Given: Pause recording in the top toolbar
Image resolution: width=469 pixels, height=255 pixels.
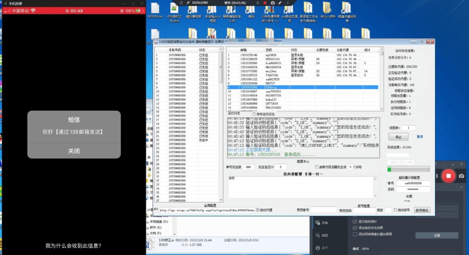Looking at the screenshot, I should [257, 3].
